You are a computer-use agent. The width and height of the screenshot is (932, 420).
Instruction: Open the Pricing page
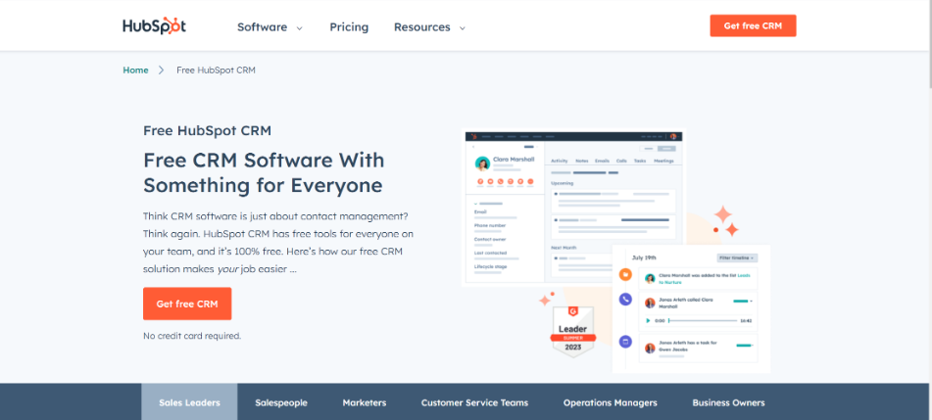tap(349, 27)
